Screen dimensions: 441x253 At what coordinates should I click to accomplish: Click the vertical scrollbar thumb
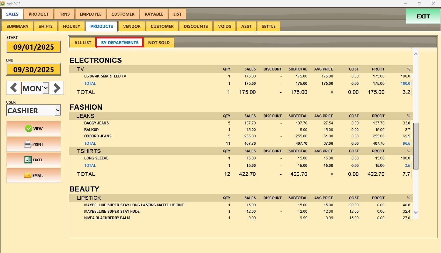(x=416, y=146)
